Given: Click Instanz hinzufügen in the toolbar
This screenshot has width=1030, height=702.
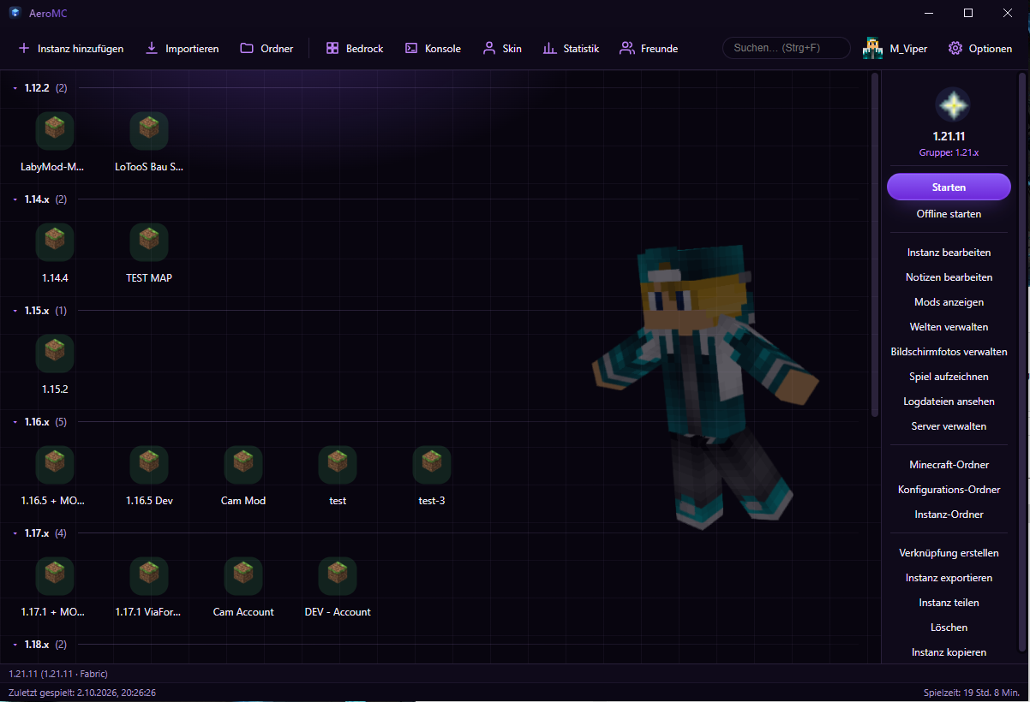Looking at the screenshot, I should click(71, 49).
